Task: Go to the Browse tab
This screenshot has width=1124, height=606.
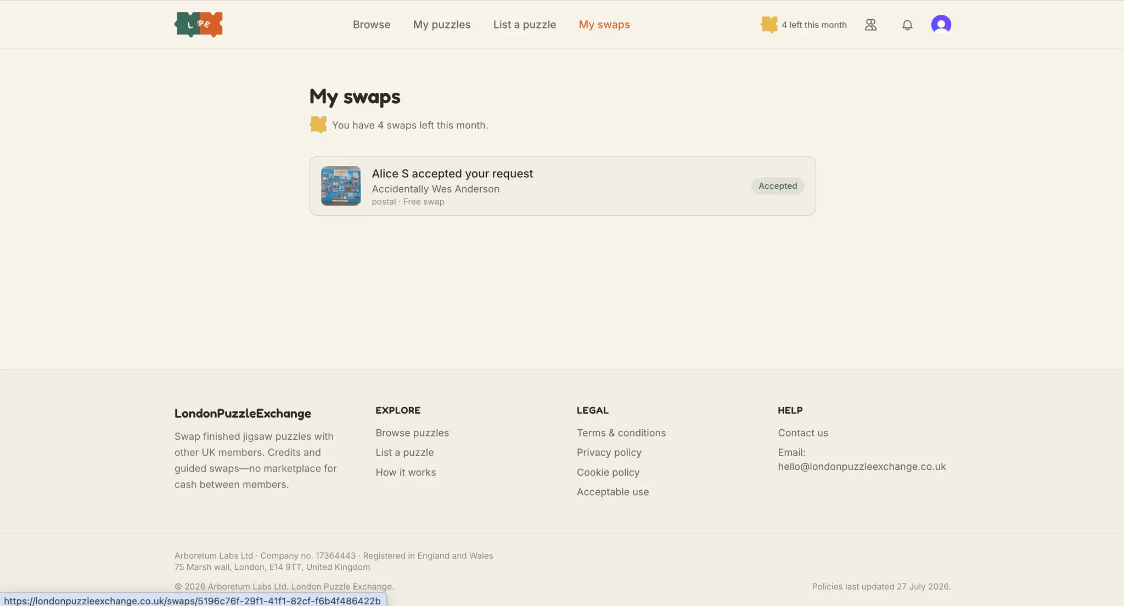Action: pyautogui.click(x=372, y=25)
